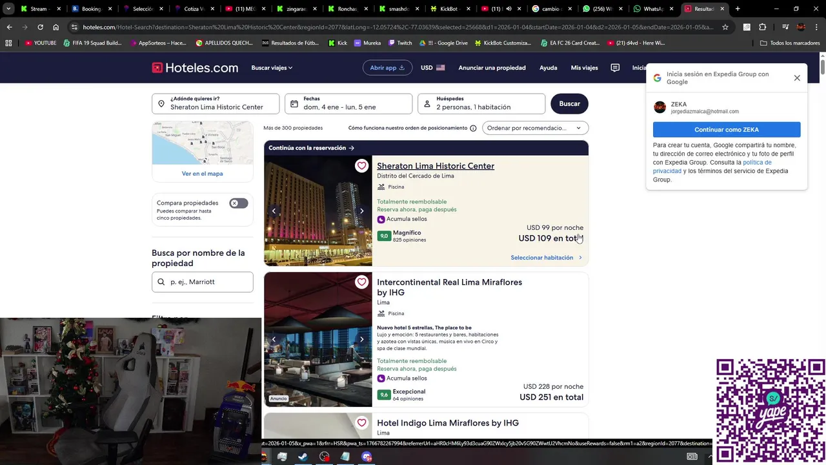Open the Ayuda link

[x=548, y=68]
